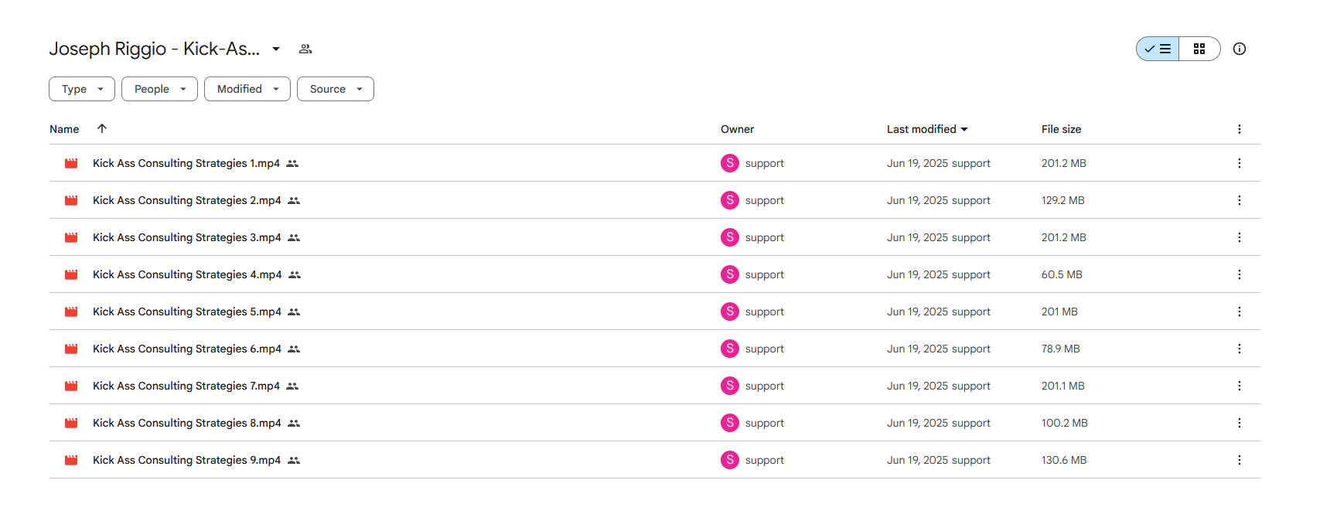Click video icon for Kick Ass Consulting Strategies 9.mp4

tap(71, 460)
